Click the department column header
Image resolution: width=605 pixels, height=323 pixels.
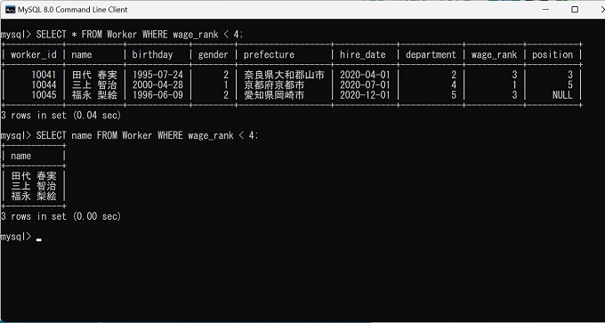click(x=431, y=55)
